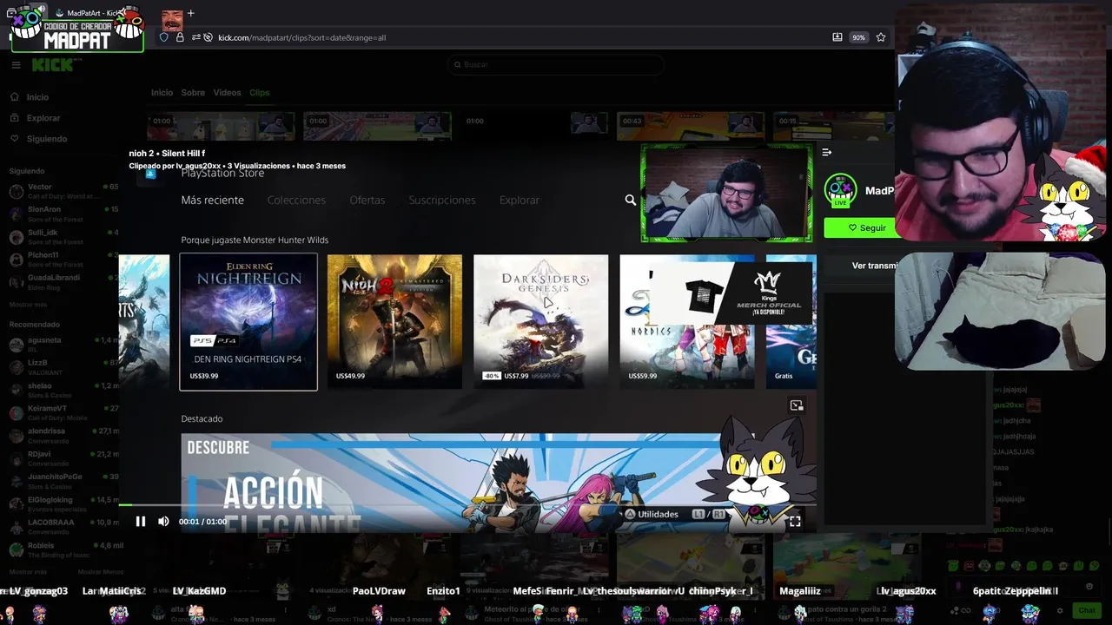Select the Clips channel tab

pos(259,93)
